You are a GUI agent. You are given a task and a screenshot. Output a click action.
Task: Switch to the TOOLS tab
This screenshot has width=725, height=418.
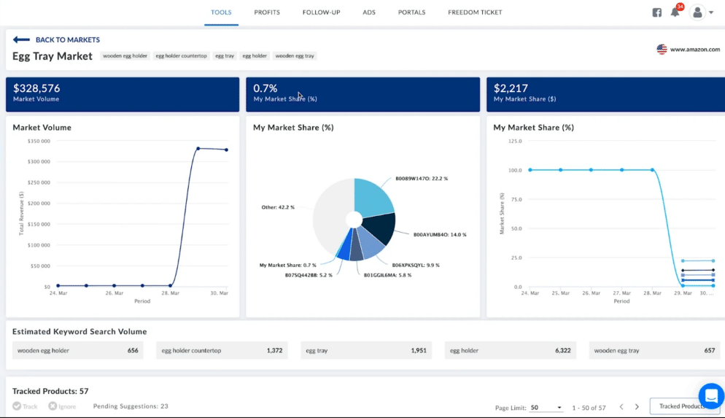221,12
